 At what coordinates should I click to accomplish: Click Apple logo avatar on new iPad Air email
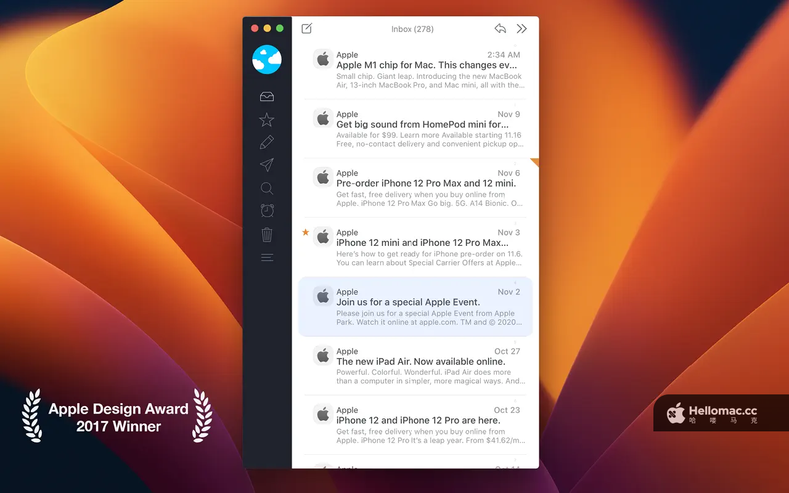[x=323, y=356]
